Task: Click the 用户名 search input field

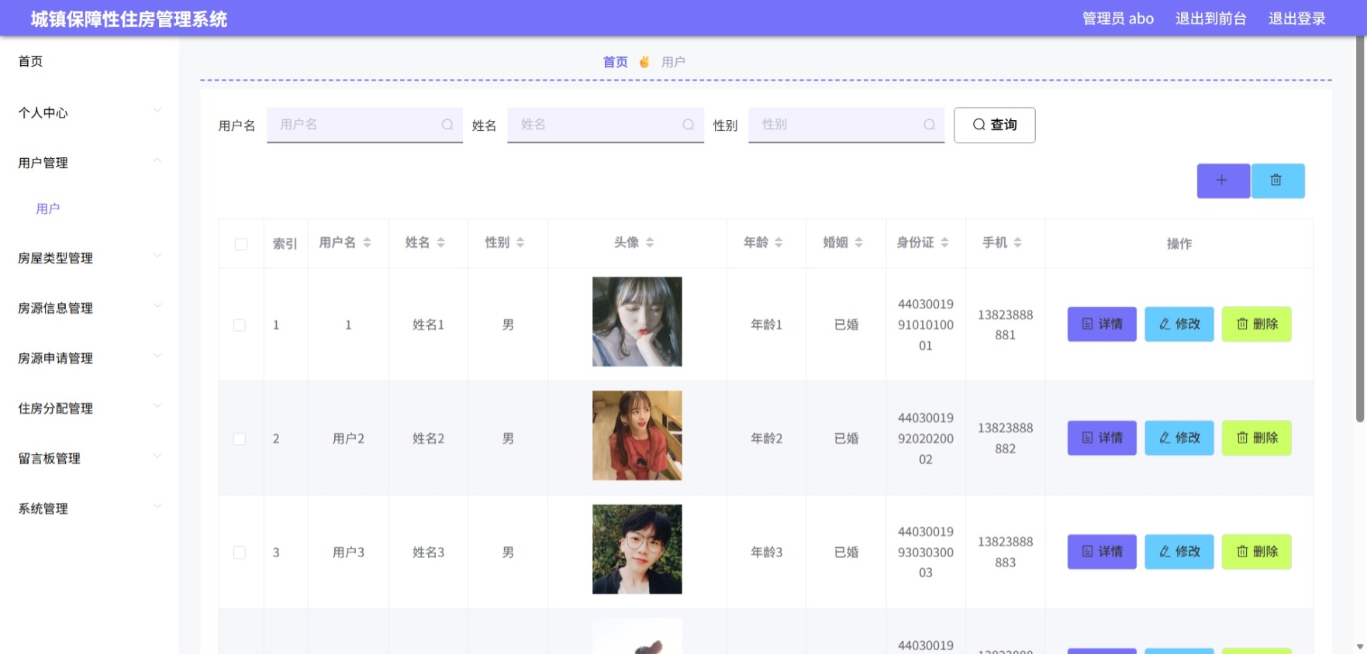Action: point(364,125)
